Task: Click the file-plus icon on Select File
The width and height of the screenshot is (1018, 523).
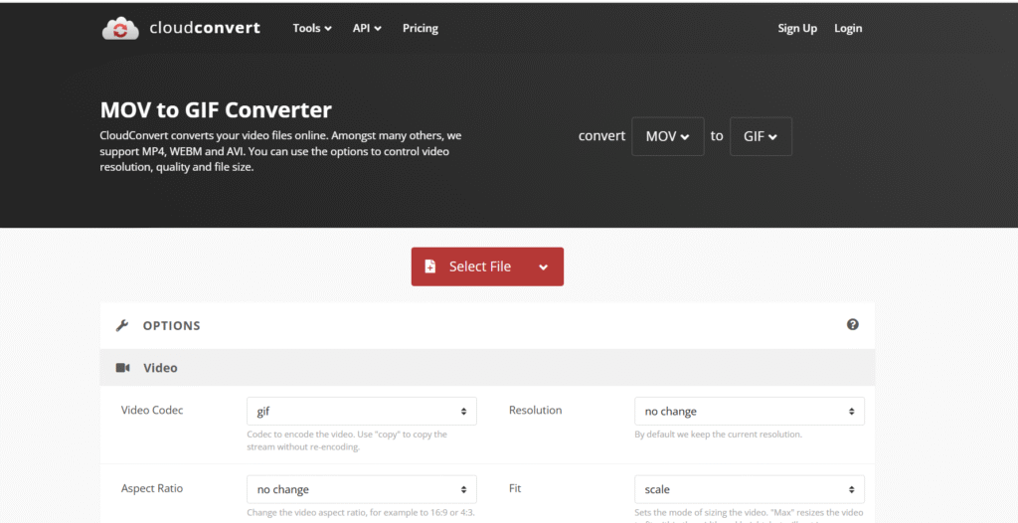Action: coord(429,266)
